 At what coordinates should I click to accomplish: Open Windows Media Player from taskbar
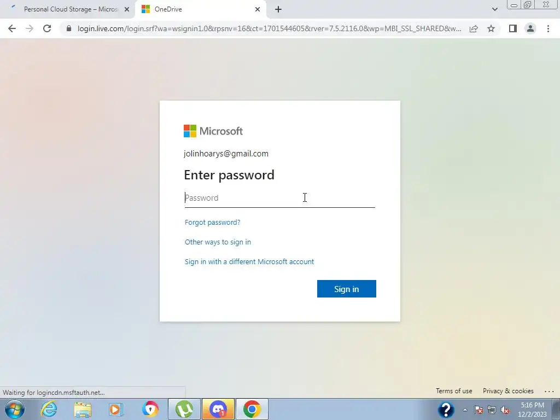116,409
